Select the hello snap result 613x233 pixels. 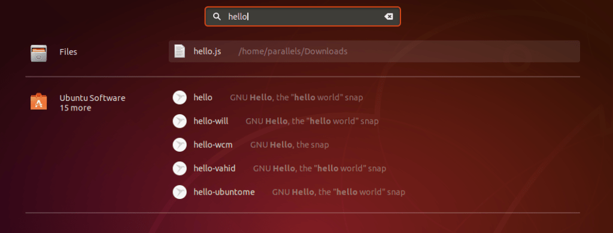pos(374,97)
